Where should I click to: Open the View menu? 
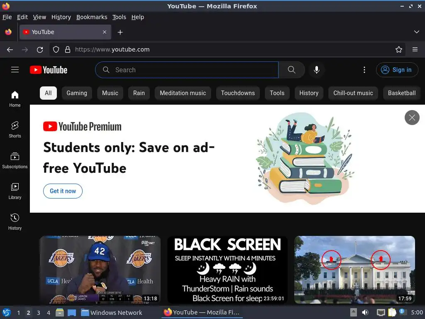pyautogui.click(x=39, y=17)
